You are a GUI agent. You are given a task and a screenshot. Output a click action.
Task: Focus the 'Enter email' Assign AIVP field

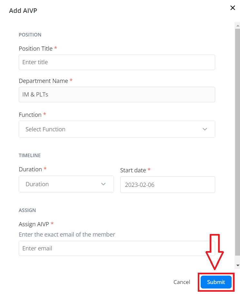point(117,248)
